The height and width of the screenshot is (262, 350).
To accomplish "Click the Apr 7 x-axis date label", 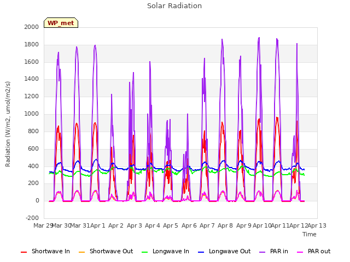I will click(x=207, y=225).
